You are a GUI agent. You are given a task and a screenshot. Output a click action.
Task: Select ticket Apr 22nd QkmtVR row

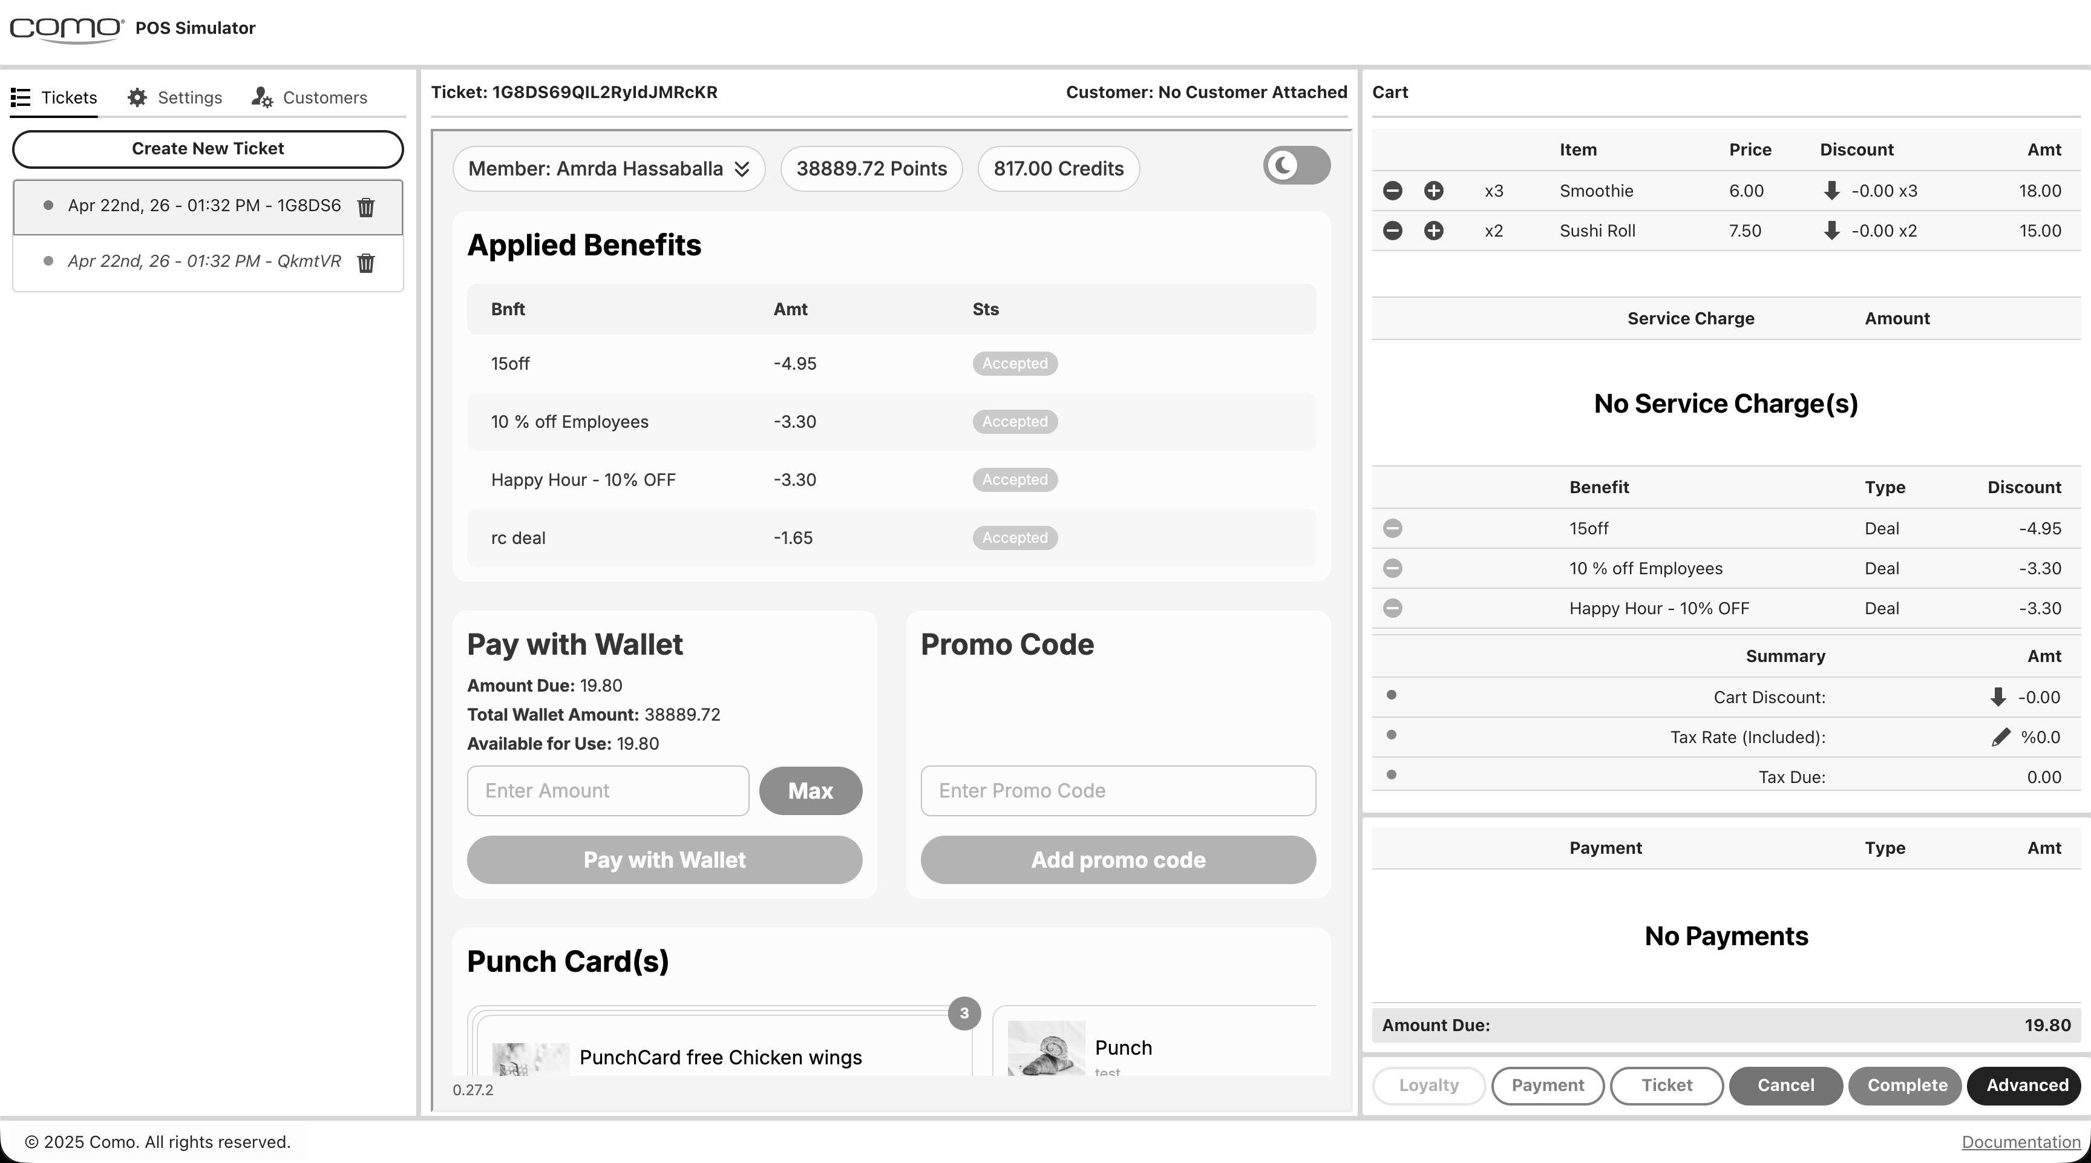[x=208, y=262]
